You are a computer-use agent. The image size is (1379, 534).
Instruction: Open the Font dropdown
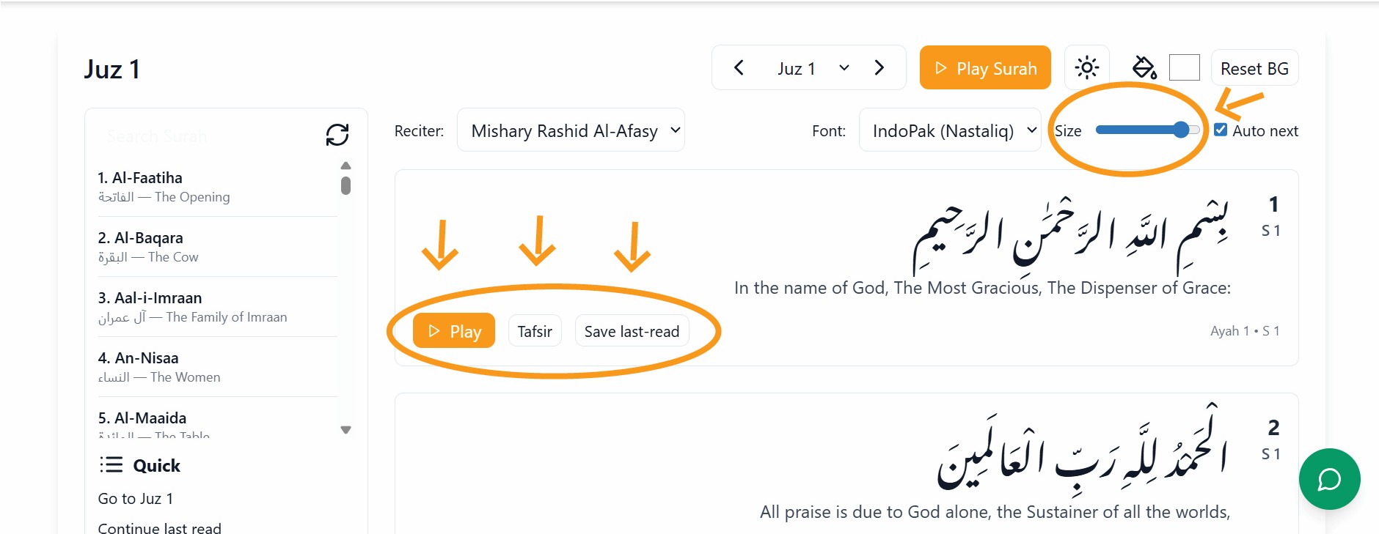coord(949,130)
